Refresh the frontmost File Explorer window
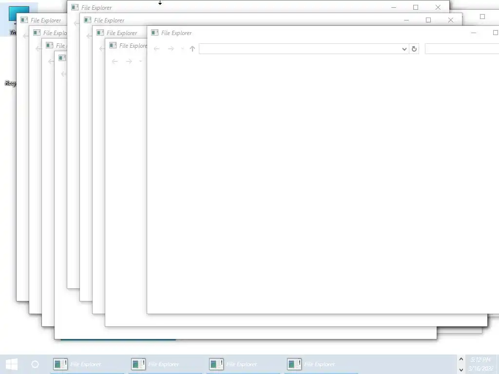Viewport: 499px width, 374px height. (414, 49)
